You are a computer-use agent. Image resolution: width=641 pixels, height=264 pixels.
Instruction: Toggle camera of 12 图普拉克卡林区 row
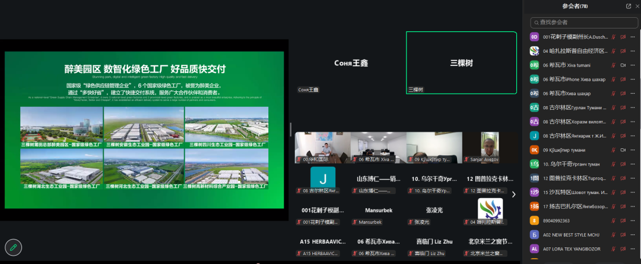coord(623,178)
